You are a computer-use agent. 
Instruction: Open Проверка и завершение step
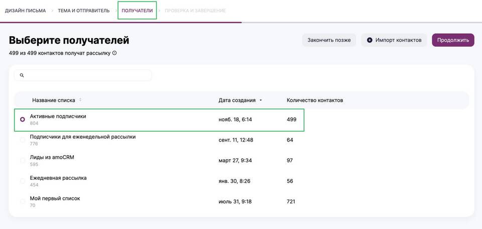click(x=195, y=11)
